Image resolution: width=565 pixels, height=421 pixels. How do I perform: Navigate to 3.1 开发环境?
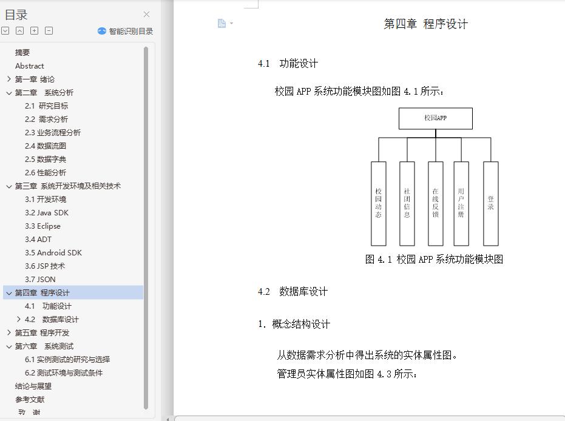click(46, 199)
